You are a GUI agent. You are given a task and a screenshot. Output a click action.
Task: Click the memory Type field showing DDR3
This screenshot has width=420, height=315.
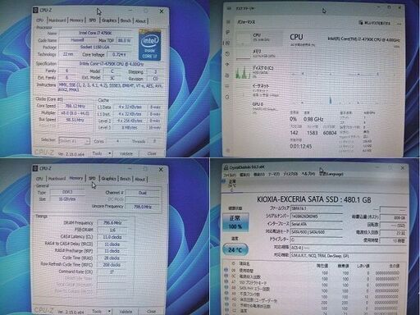(67, 192)
